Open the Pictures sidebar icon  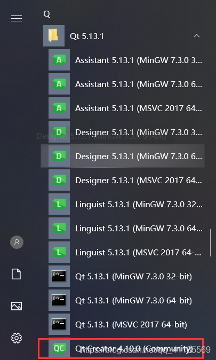[x=17, y=306]
